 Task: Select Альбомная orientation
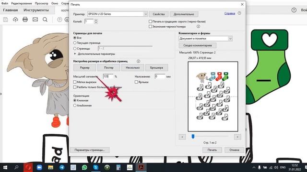point(75,106)
